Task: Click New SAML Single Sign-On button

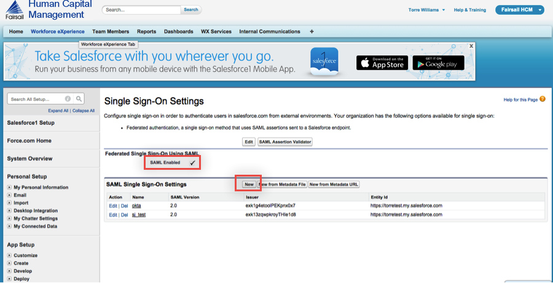Action: [x=248, y=184]
